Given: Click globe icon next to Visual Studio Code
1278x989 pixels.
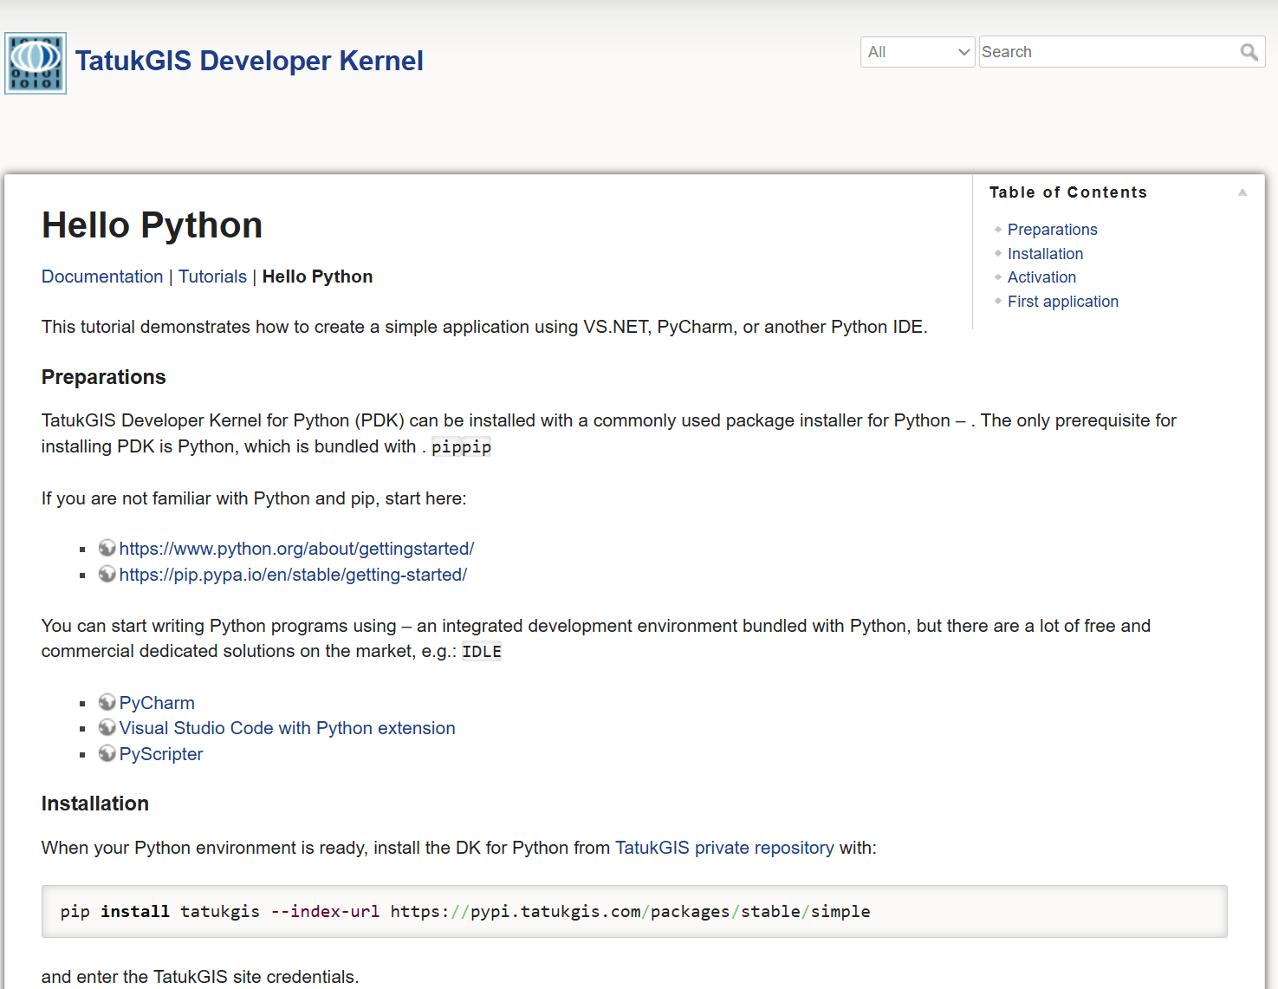Looking at the screenshot, I should pos(107,727).
